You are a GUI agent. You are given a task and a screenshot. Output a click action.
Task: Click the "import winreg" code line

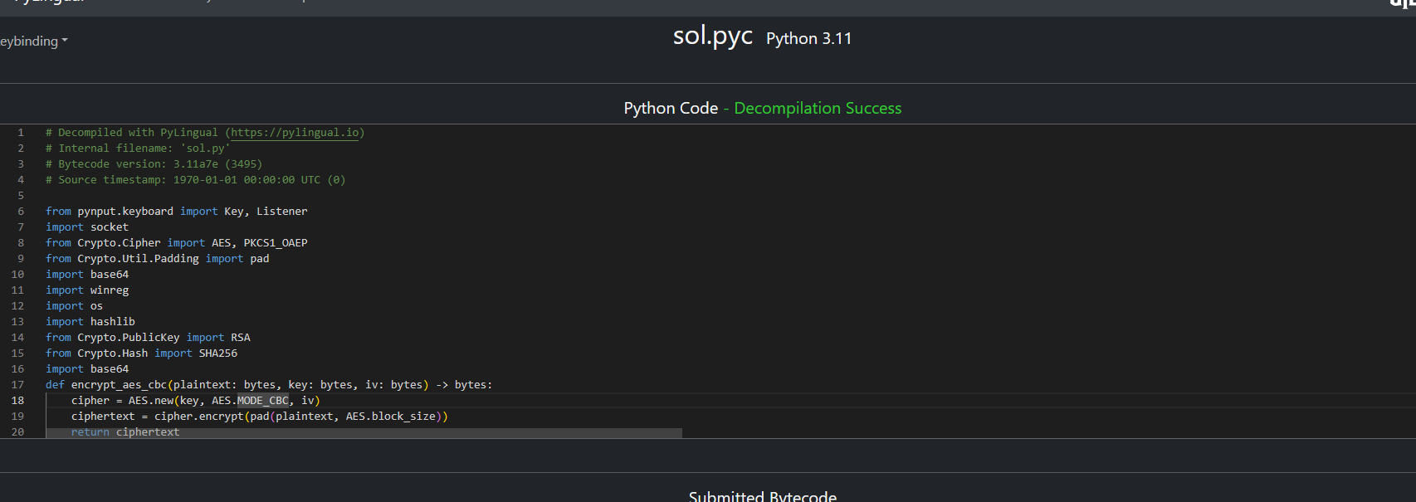[87, 290]
